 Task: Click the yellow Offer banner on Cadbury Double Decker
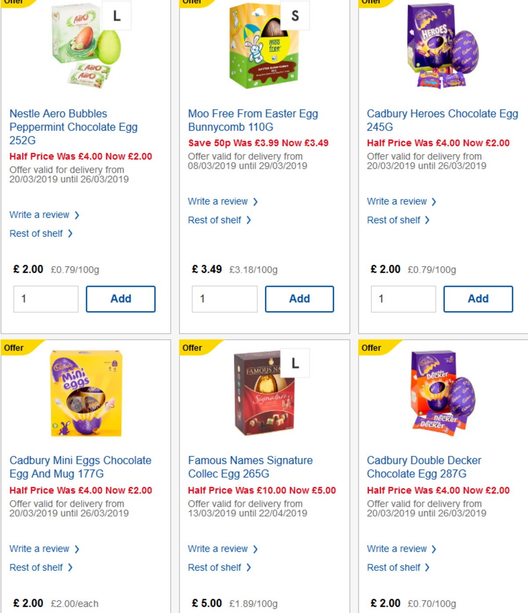[x=372, y=348]
